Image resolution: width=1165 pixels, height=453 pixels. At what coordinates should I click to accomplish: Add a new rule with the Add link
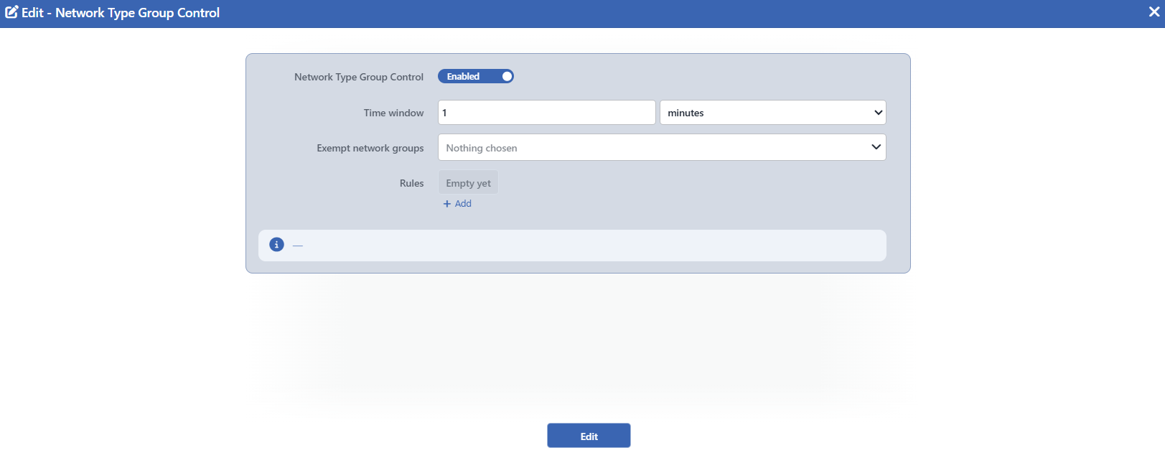coord(457,204)
